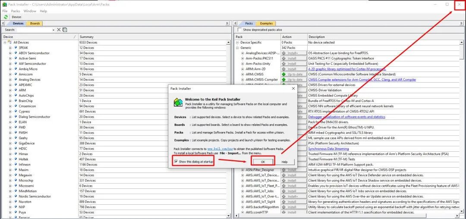This screenshot has height=219, width=466.
Task: Click the BrainChip vendor icon
Action: 16,101
